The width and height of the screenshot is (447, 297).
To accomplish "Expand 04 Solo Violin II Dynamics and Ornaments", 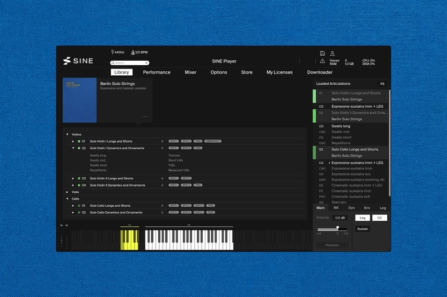I will point(73,186).
